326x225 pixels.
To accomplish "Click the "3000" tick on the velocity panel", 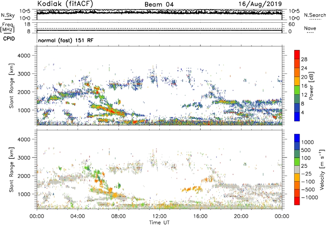I will [24, 158].
